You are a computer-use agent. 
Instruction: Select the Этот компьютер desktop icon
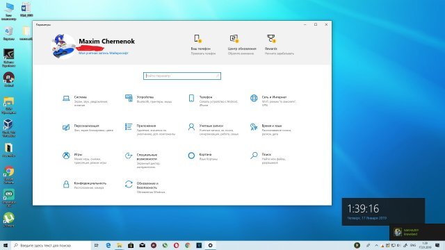(9, 11)
